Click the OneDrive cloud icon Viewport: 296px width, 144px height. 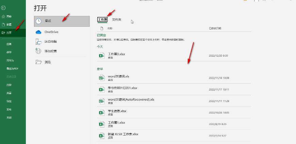(38, 32)
